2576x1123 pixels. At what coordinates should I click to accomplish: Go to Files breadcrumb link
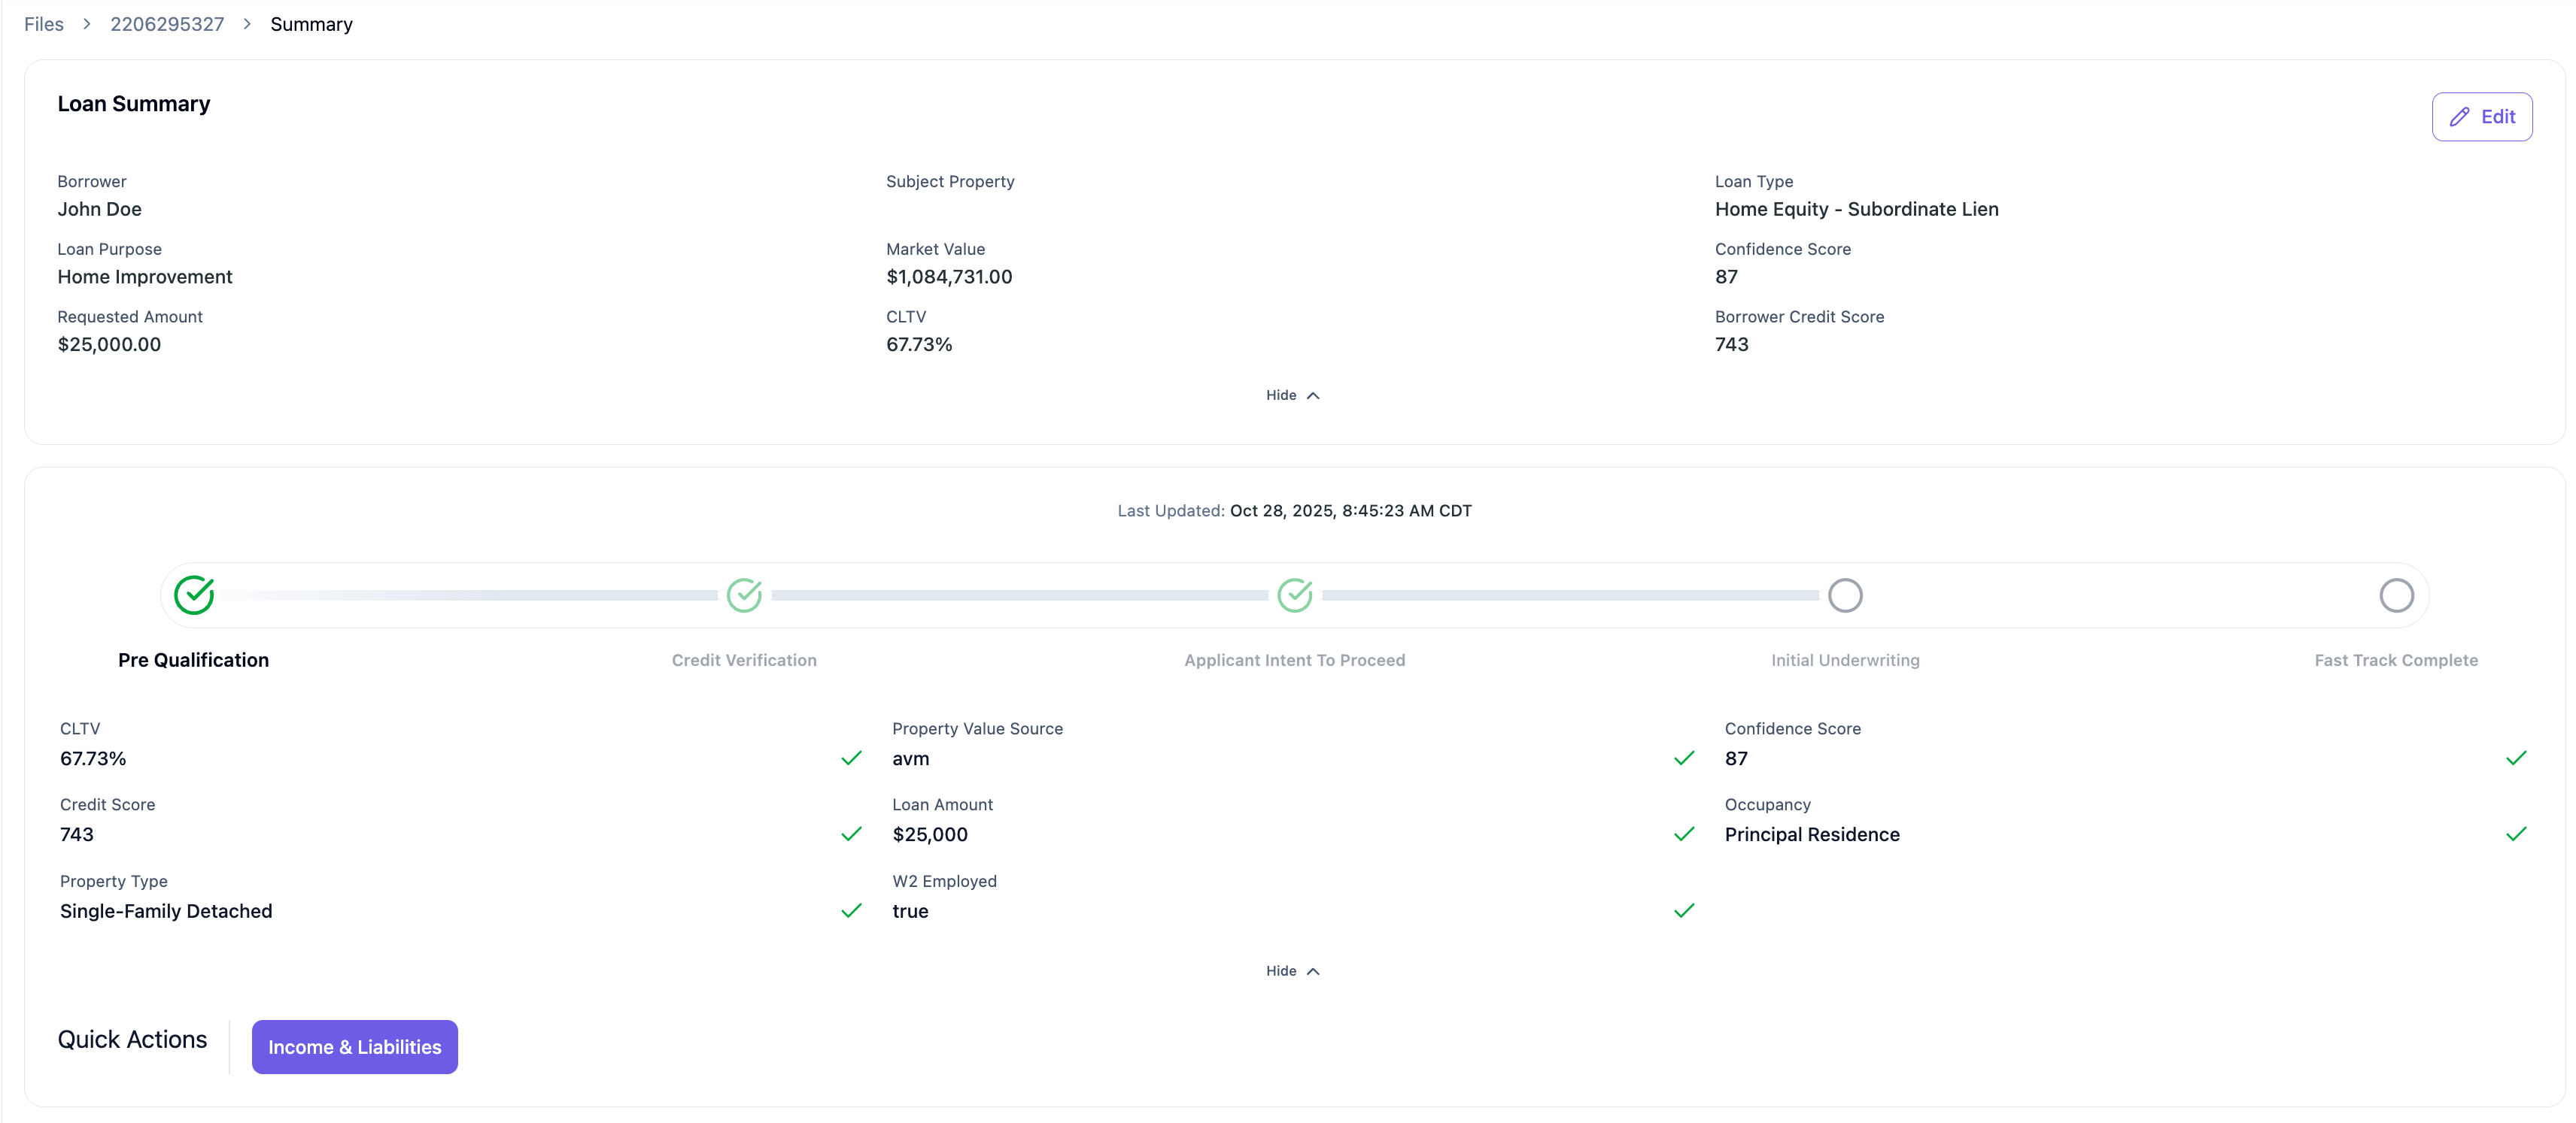tap(43, 24)
